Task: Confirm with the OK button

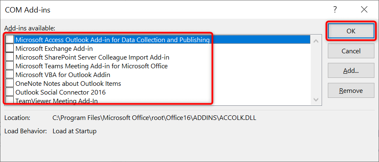Action: (351, 31)
